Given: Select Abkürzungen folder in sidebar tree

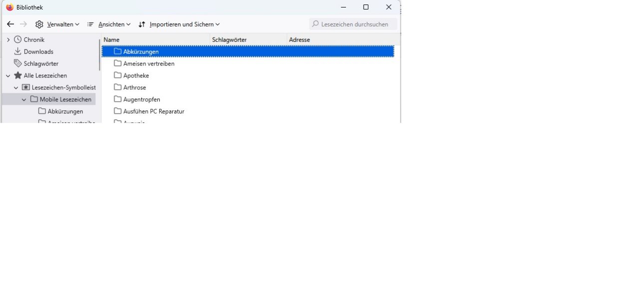Looking at the screenshot, I should point(65,111).
